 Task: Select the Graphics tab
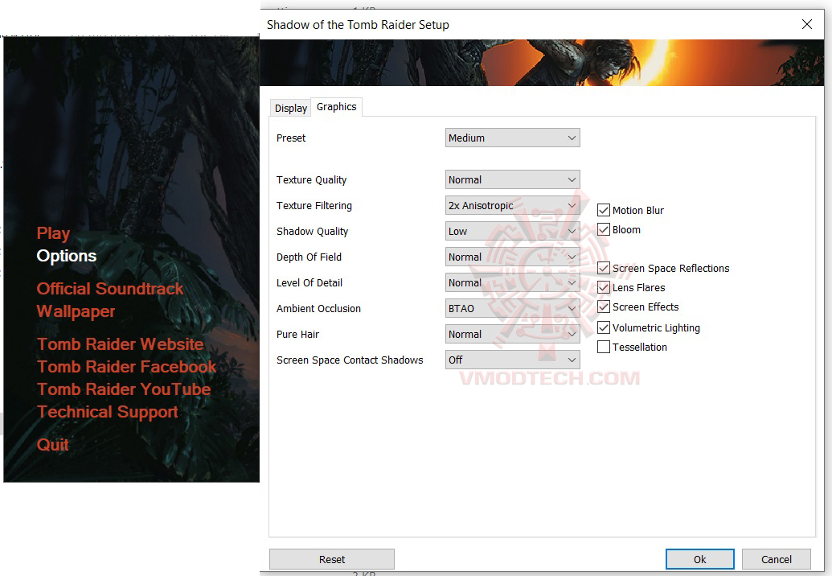336,107
